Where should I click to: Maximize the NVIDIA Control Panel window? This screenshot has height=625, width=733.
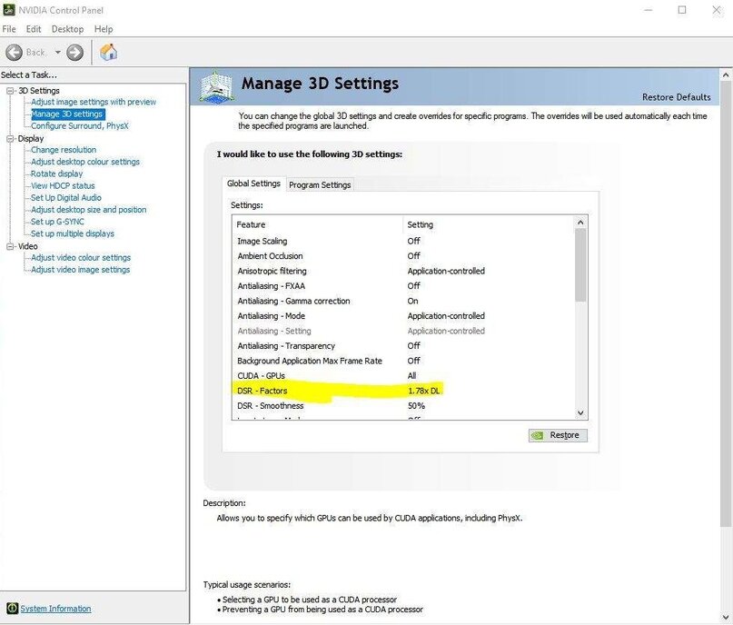pos(682,10)
